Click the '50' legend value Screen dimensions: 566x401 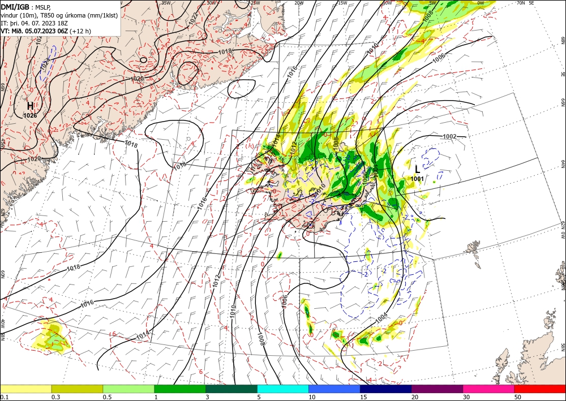pos(518,397)
